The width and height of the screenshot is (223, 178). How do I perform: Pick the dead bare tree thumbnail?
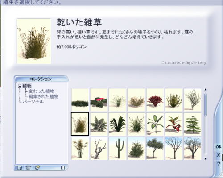99,149
